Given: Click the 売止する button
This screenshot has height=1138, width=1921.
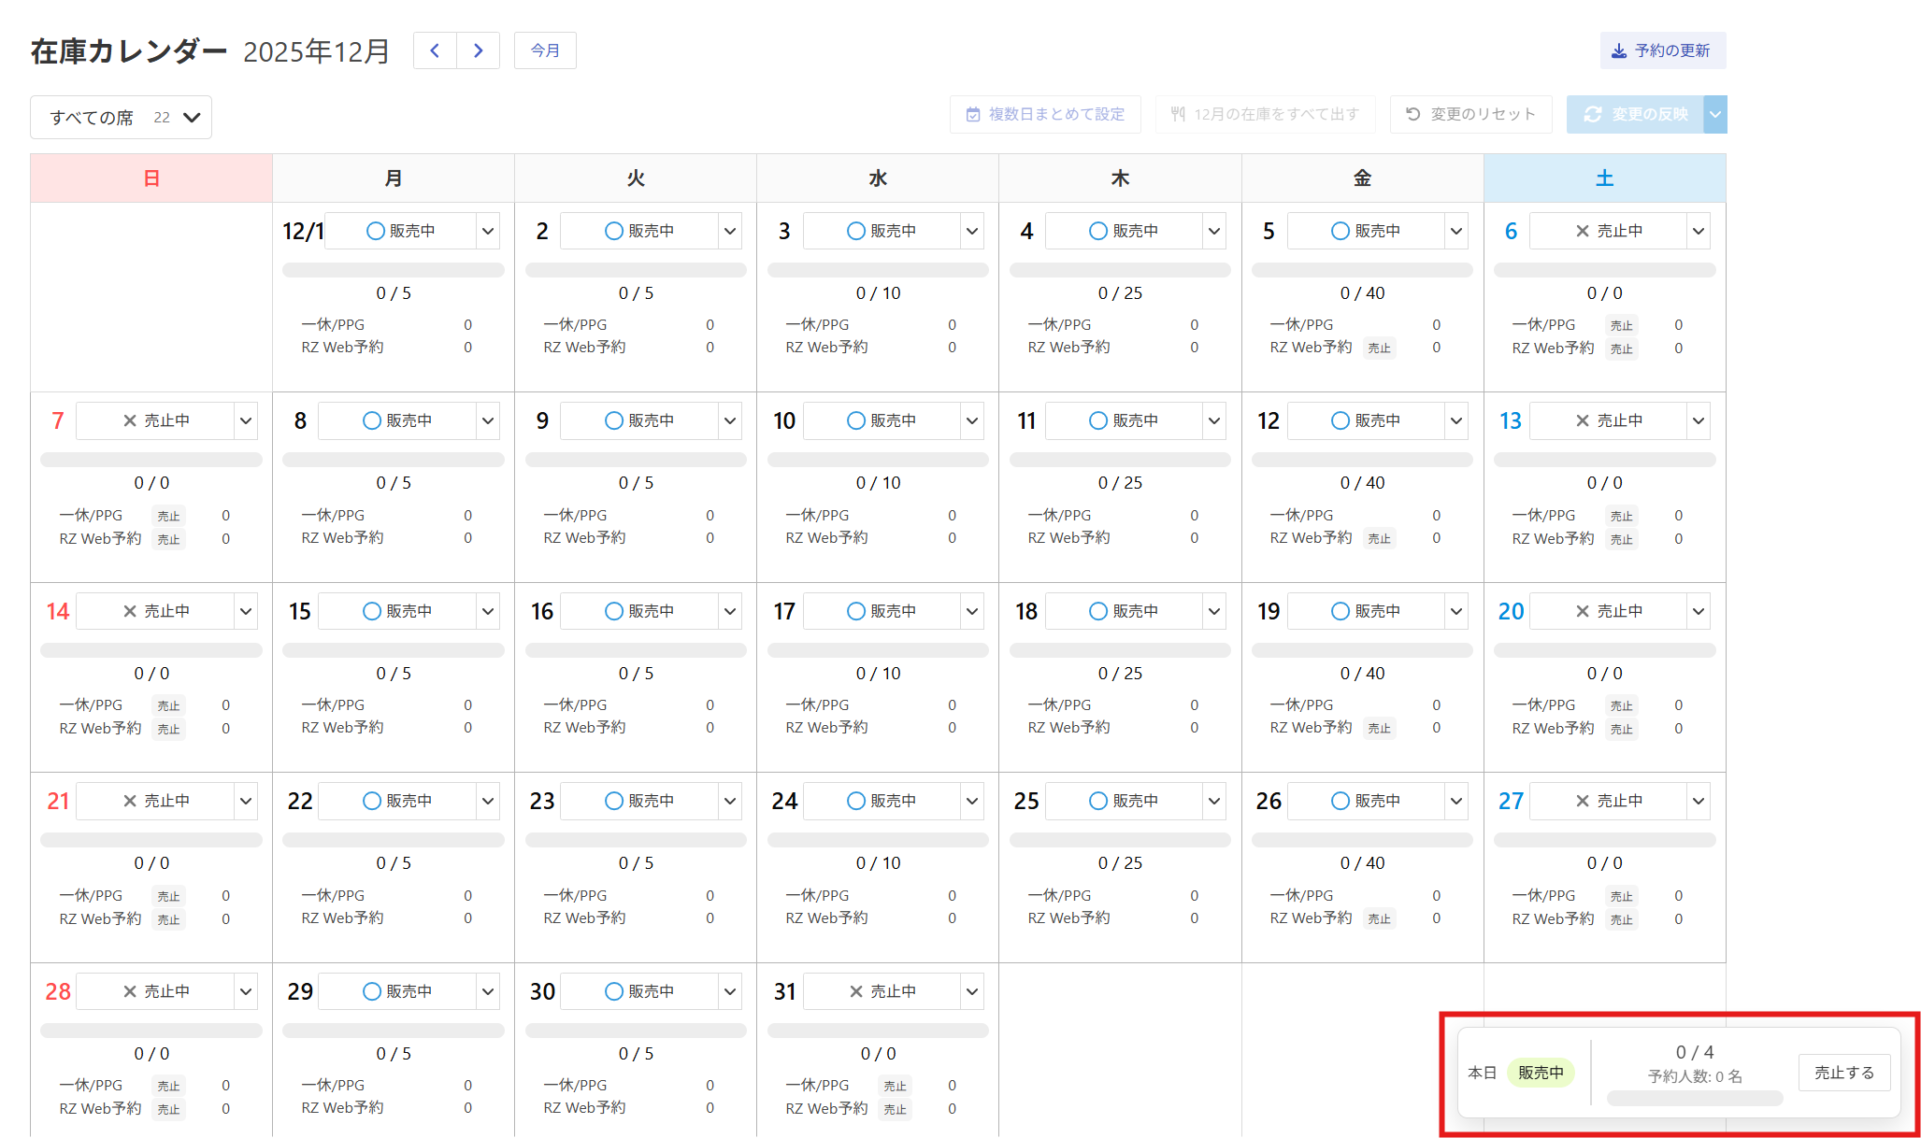Looking at the screenshot, I should [x=1843, y=1073].
